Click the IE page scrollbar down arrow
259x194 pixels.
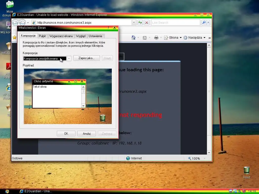pyautogui.click(x=209, y=152)
